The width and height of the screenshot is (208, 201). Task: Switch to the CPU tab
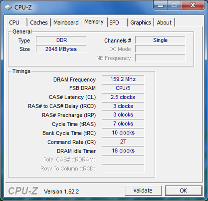click(16, 22)
